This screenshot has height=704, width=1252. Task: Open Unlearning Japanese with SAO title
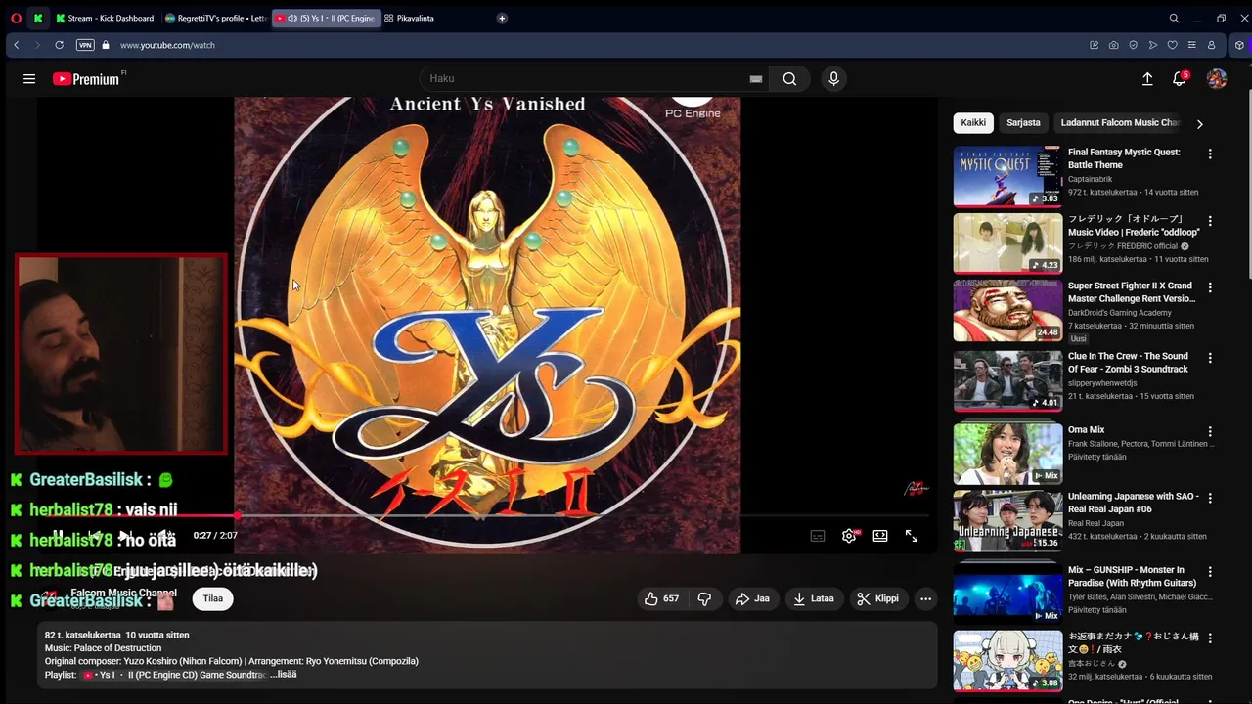tap(1133, 503)
